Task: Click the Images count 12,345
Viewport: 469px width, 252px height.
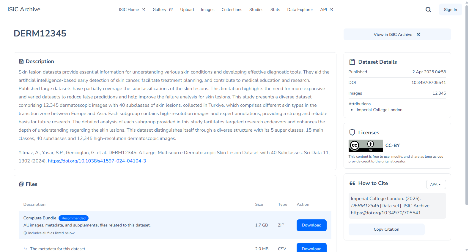Action: click(x=439, y=93)
